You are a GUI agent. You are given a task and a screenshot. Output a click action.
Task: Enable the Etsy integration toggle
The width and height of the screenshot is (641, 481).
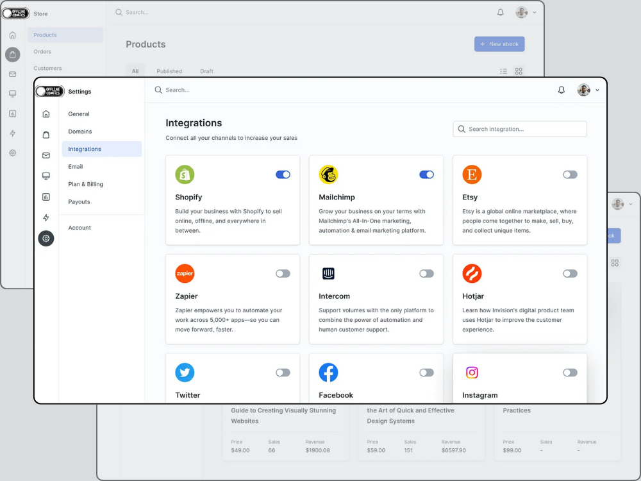pyautogui.click(x=570, y=174)
